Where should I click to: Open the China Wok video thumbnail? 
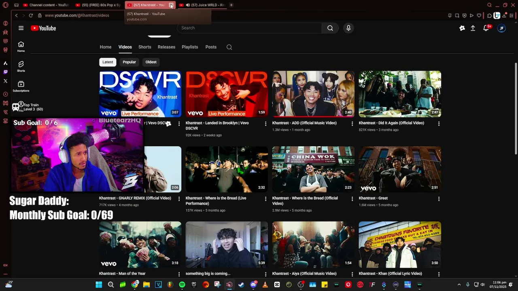[x=313, y=169]
